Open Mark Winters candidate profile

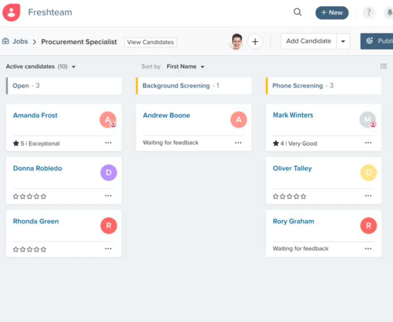[x=293, y=115]
